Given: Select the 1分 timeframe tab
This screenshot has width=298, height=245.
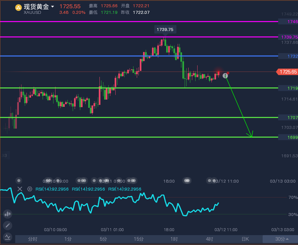Looking at the screenshot, I should click(68, 239).
